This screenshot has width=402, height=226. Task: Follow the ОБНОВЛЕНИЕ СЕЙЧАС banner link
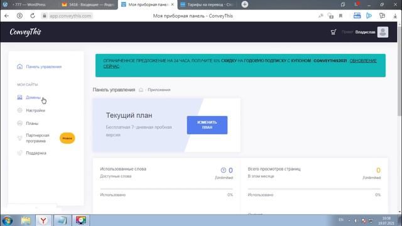coord(363,61)
